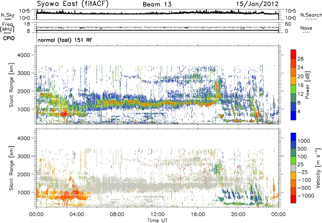Screen dimensions: 322x223
Task: Pick the light green segment of Power color bar
Action: click(x=293, y=89)
